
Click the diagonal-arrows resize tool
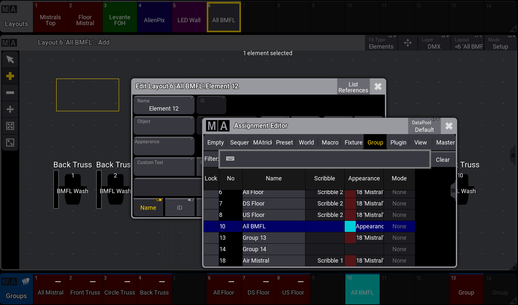[10, 143]
